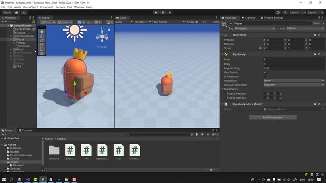Open the Window menu
The image size is (326, 183).
[x=79, y=7]
